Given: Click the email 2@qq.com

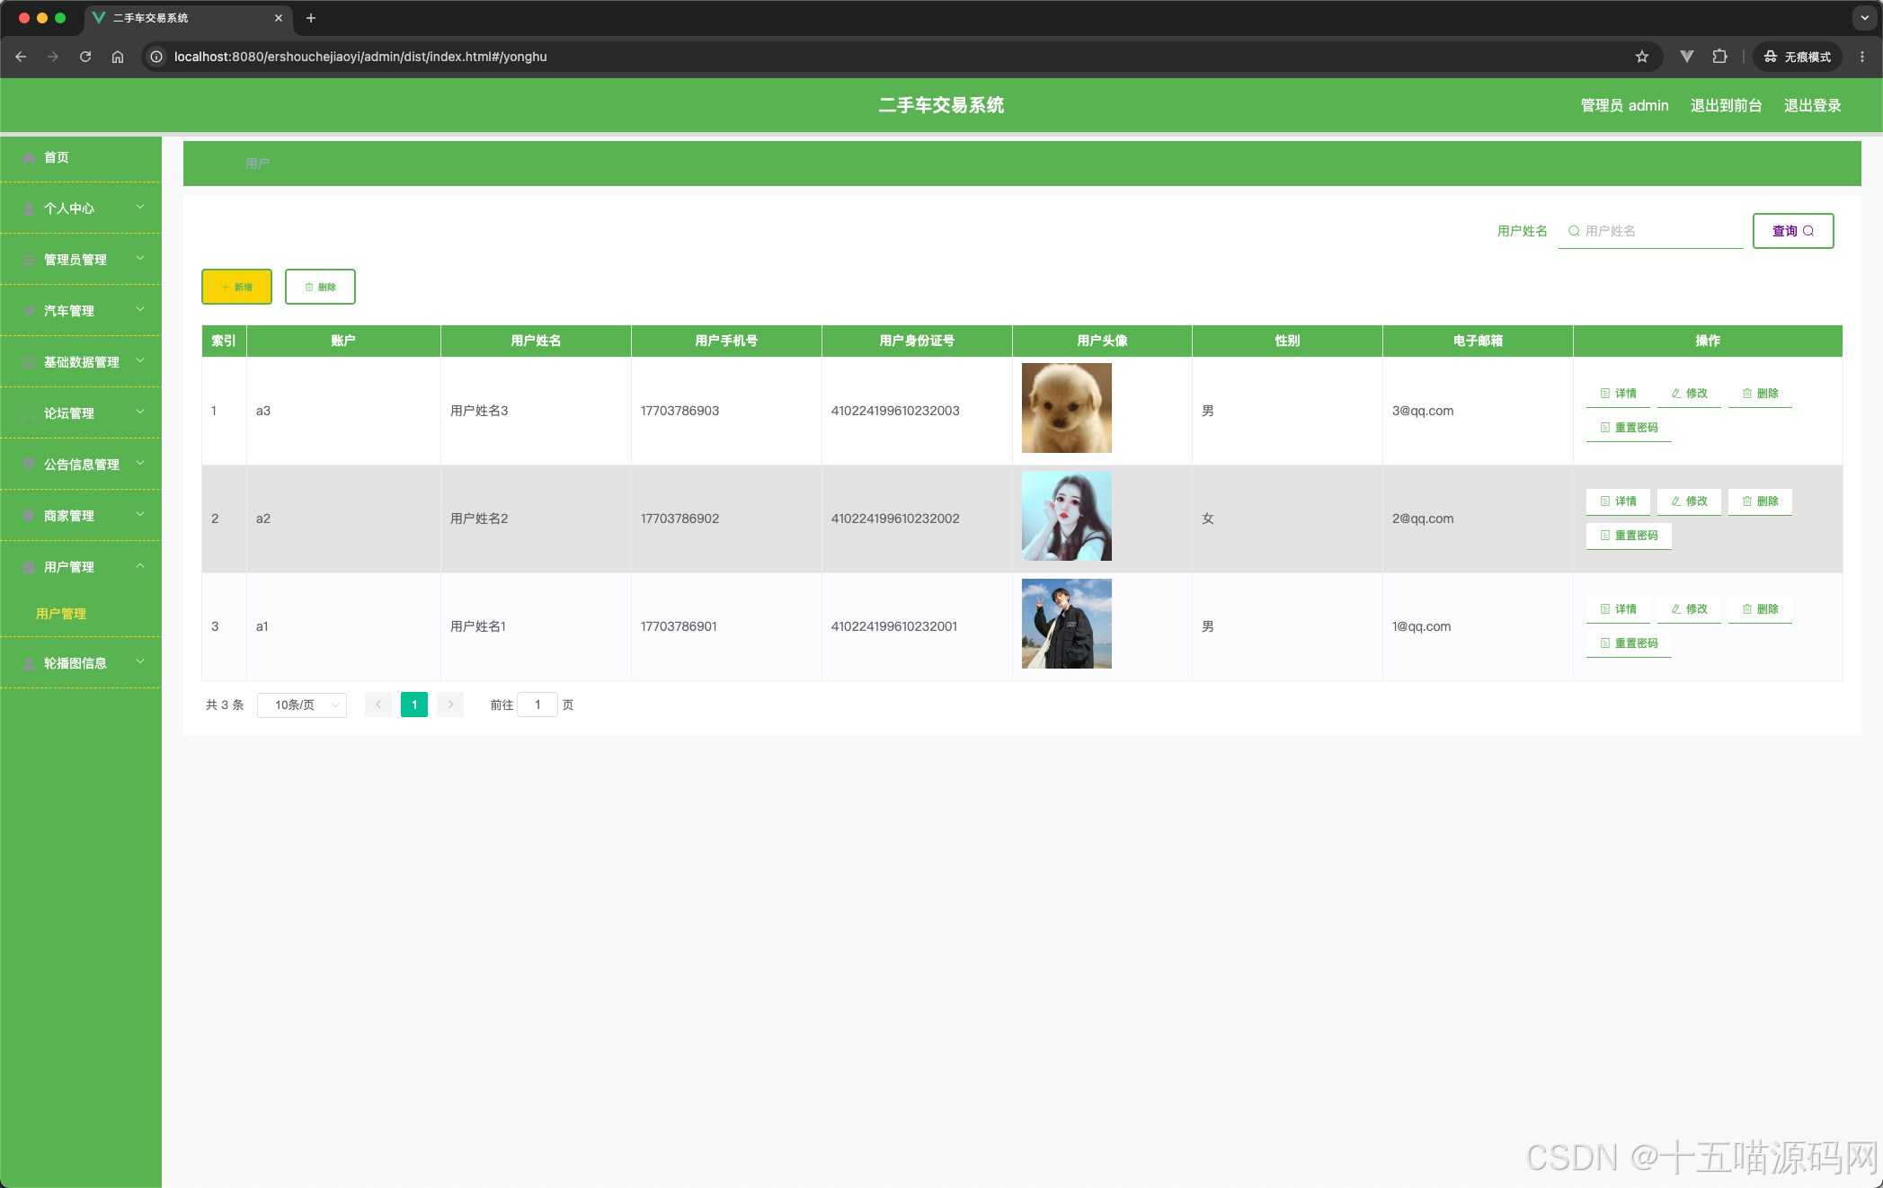Looking at the screenshot, I should coord(1423,519).
